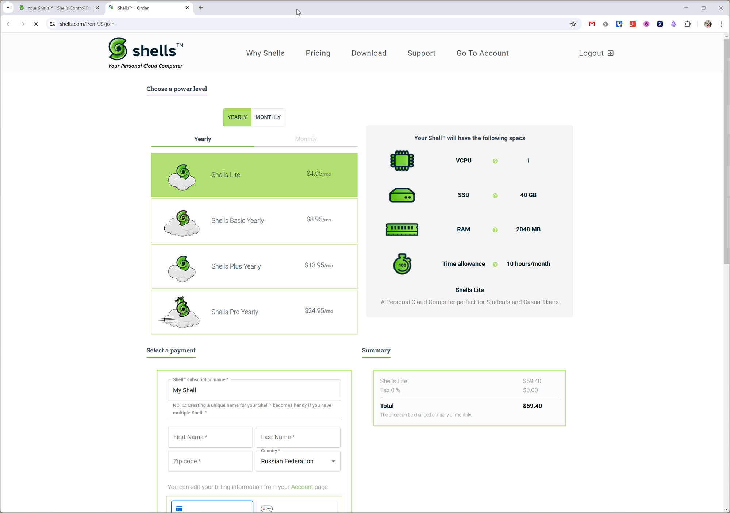Select the Shells Basic Yearly plan
Screen dimensions: 730x513
pyautogui.click(x=254, y=221)
